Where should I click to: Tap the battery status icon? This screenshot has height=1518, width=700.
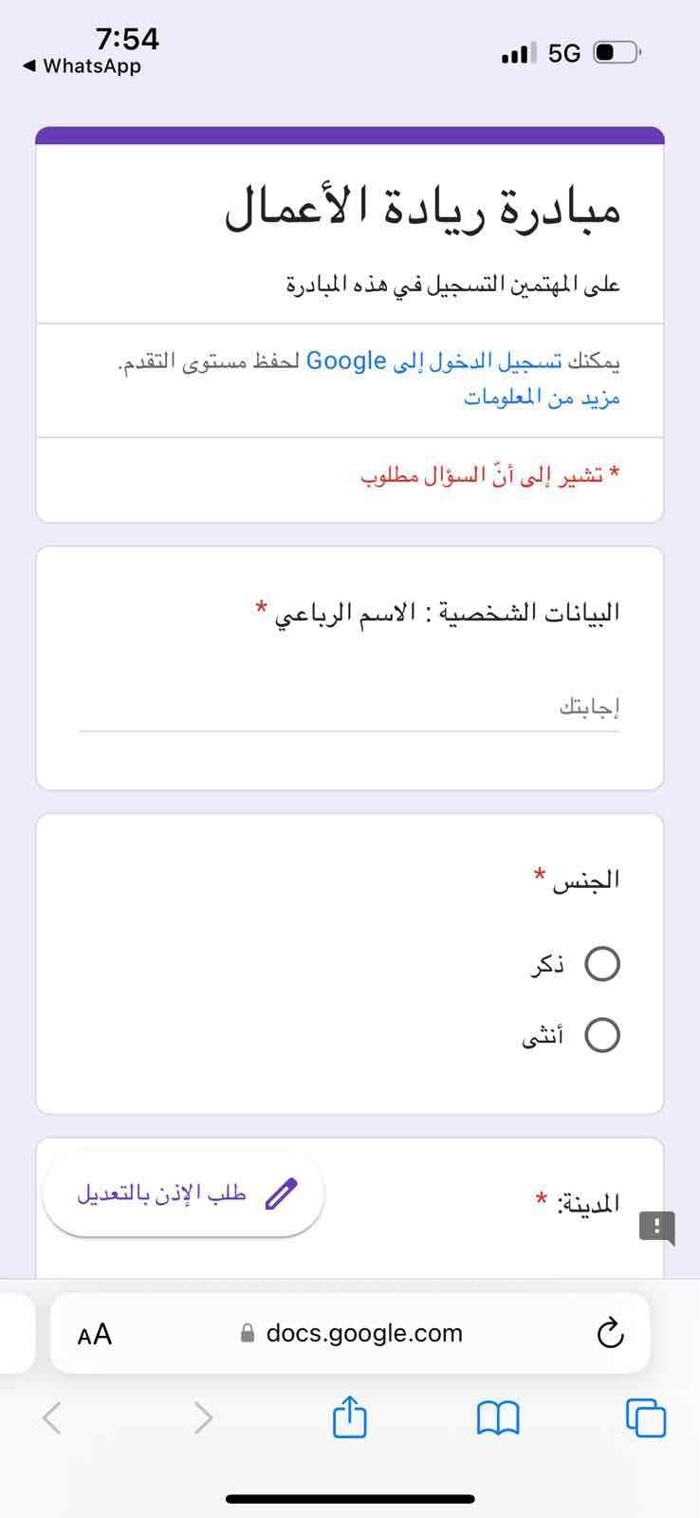pyautogui.click(x=617, y=52)
